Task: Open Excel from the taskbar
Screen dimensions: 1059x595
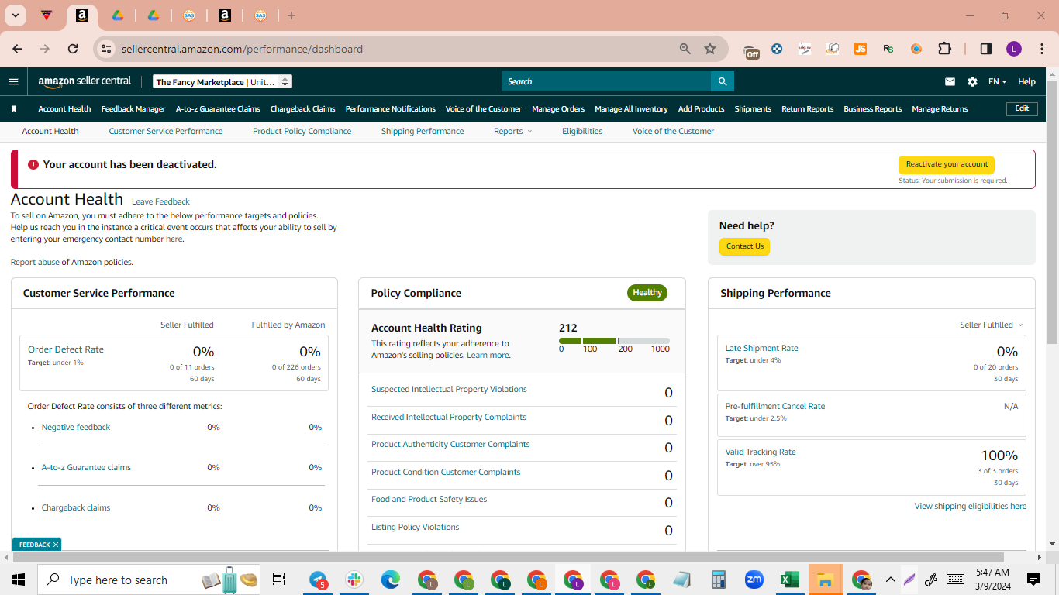Action: point(789,580)
